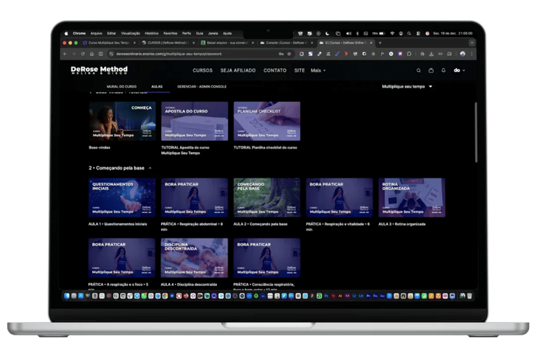Open the site search magnifier icon
Screen dimensions: 536x357
[x=419, y=70]
